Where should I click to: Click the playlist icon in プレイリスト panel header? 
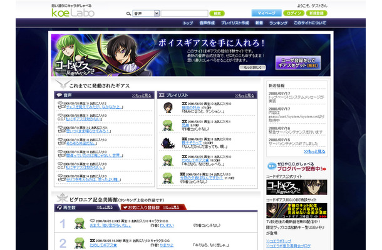coord(162,95)
